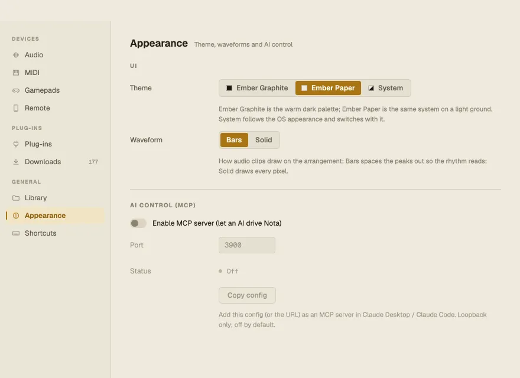This screenshot has width=520, height=378.
Task: Click the Audio waveform icon in sidebar
Action: [15, 55]
